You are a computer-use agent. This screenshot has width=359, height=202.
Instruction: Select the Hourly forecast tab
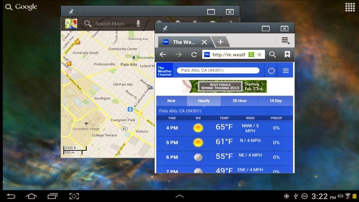click(204, 101)
